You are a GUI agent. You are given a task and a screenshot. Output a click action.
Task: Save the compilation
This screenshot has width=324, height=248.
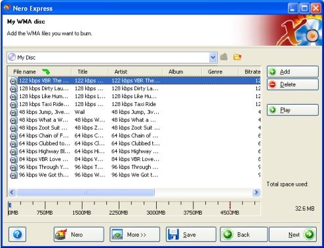click(191, 234)
